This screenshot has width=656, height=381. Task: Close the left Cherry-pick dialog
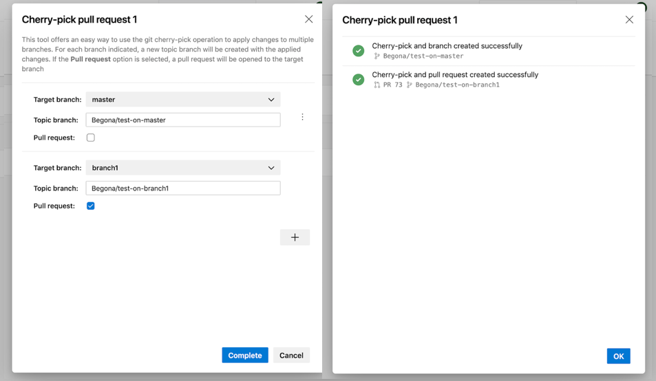tap(309, 19)
